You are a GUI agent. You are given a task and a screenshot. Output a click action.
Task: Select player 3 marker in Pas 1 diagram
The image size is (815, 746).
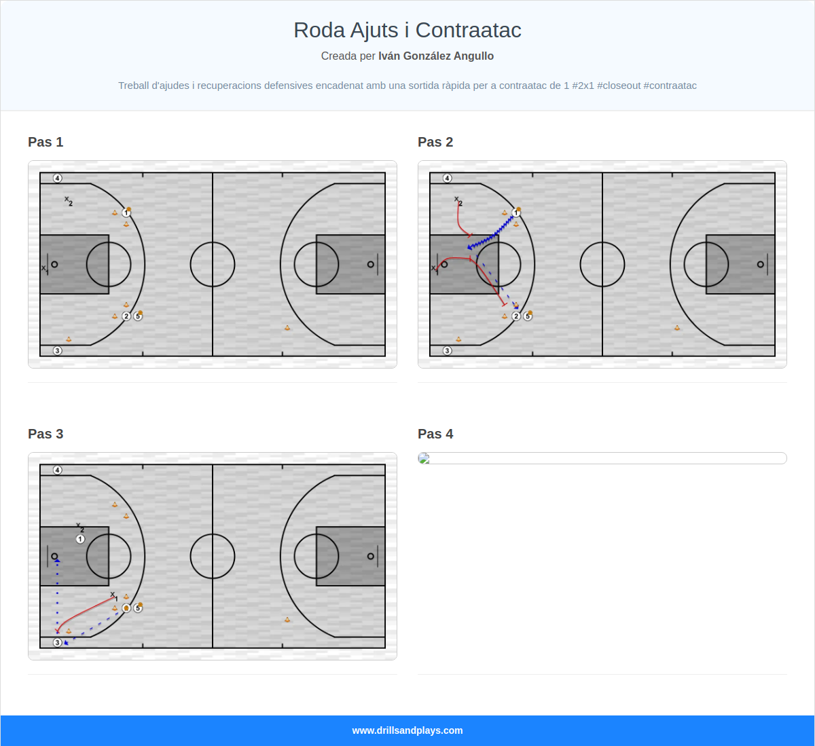[x=58, y=351]
